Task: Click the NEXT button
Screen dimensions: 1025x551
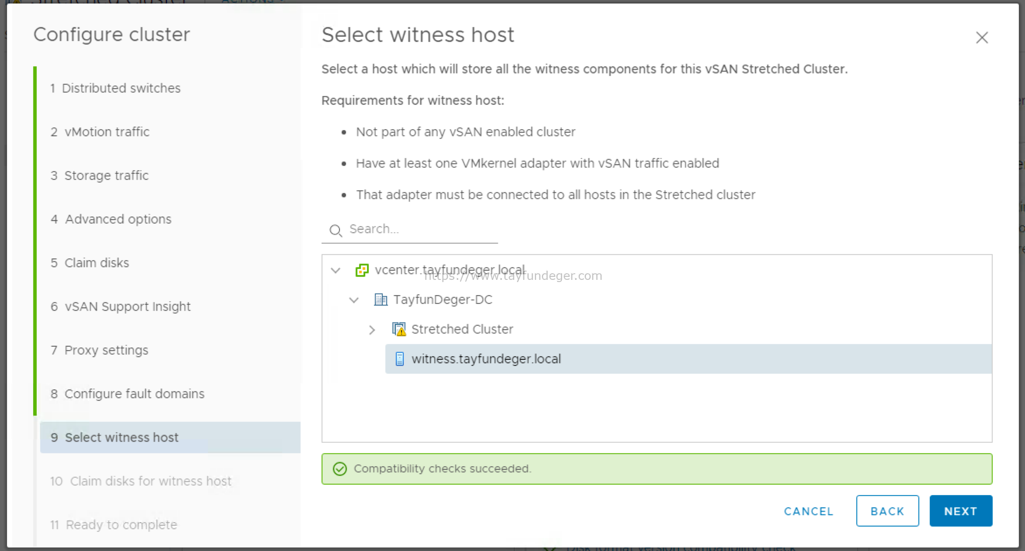Action: [961, 511]
